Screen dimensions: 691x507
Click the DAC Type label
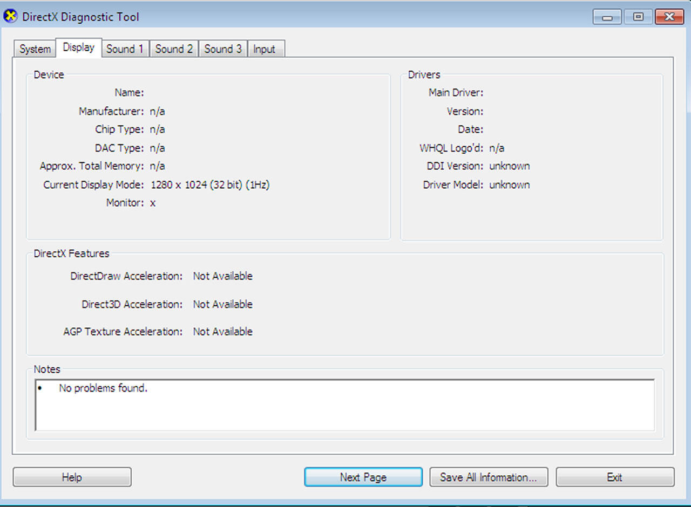click(119, 148)
